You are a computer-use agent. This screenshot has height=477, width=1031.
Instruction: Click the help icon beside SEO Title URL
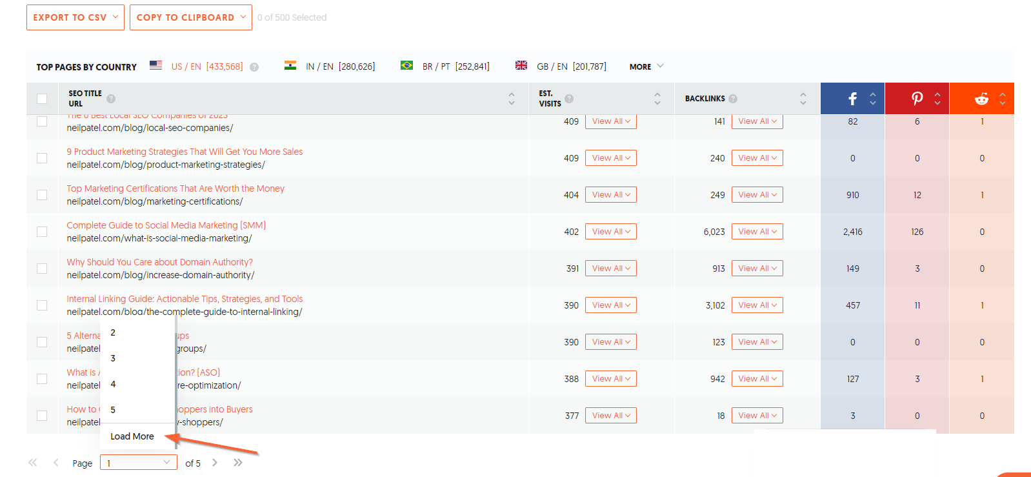pyautogui.click(x=111, y=99)
